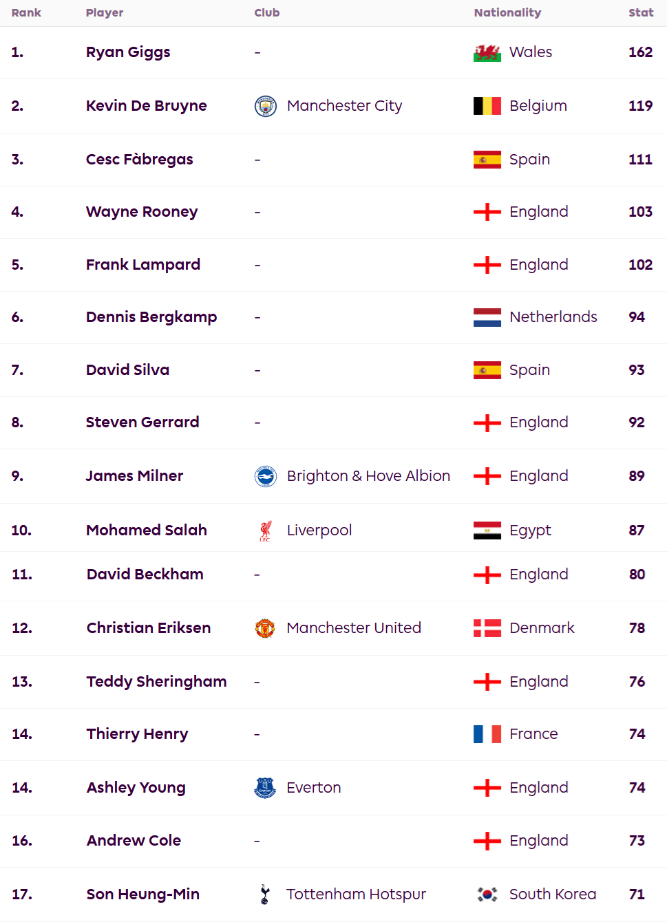Viewport: 667px width, 922px height.
Task: Click the Manchester United club crest
Action: (265, 628)
